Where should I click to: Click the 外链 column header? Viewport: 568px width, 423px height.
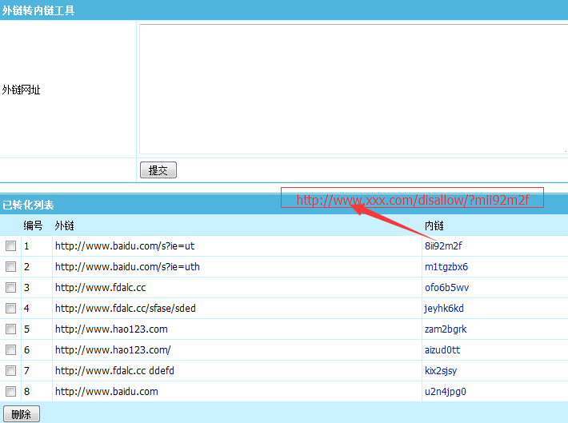point(65,225)
